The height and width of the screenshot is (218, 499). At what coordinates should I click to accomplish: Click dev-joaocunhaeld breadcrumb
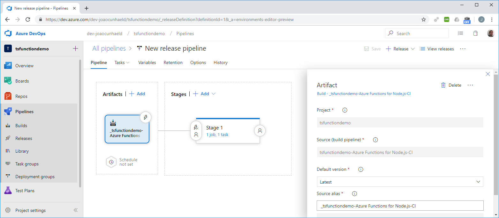click(104, 33)
